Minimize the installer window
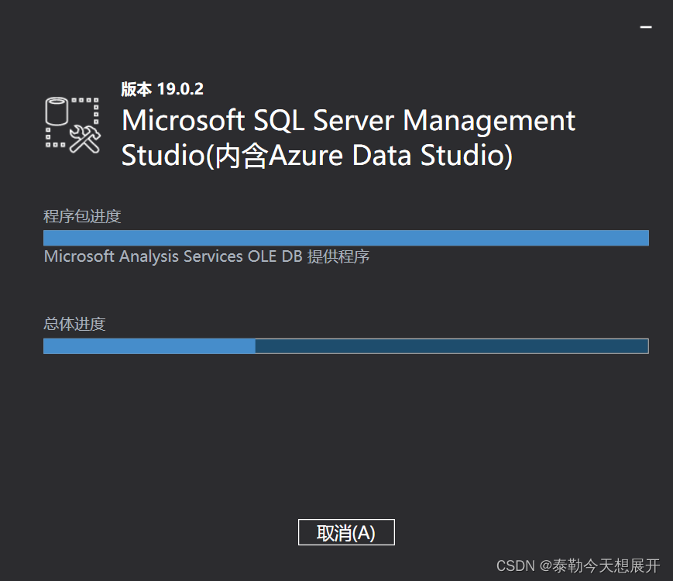Screen dimensions: 673x581 coord(646,27)
